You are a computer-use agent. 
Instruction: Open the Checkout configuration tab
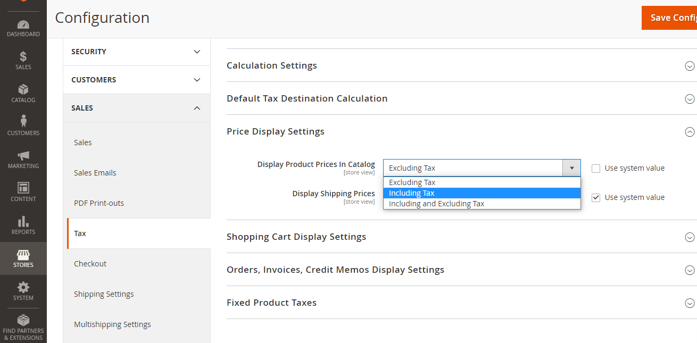pos(90,264)
